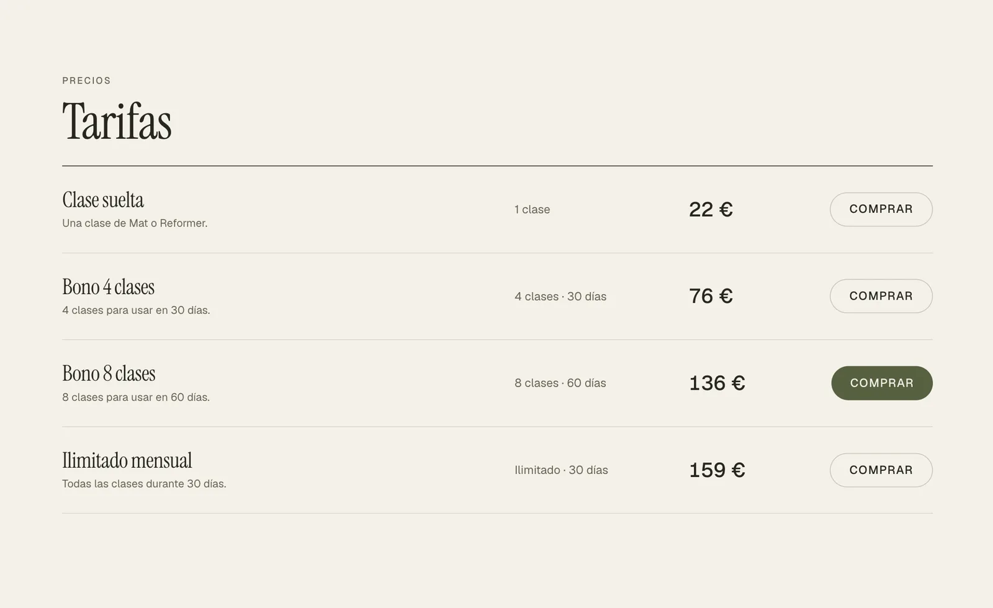Click the Ilimitado mensual heading
This screenshot has height=608, width=993.
tap(127, 460)
